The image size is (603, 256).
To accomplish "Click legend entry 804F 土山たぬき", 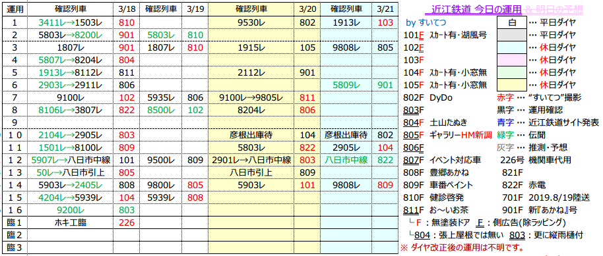I will coord(435,122).
